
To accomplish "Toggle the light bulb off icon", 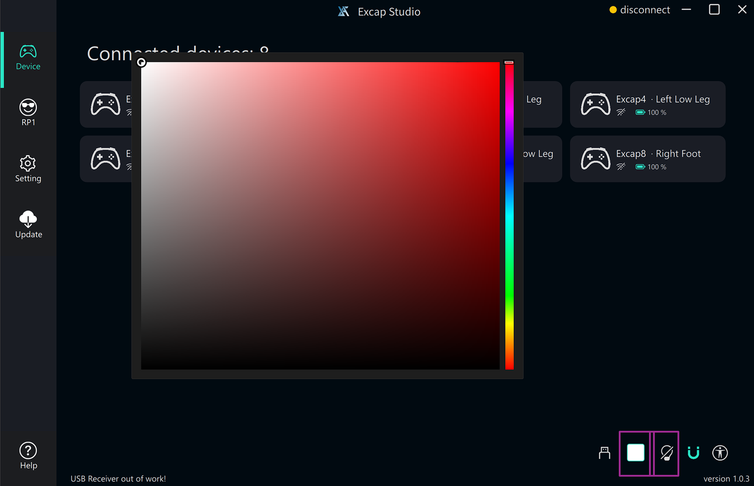I will coord(666,453).
